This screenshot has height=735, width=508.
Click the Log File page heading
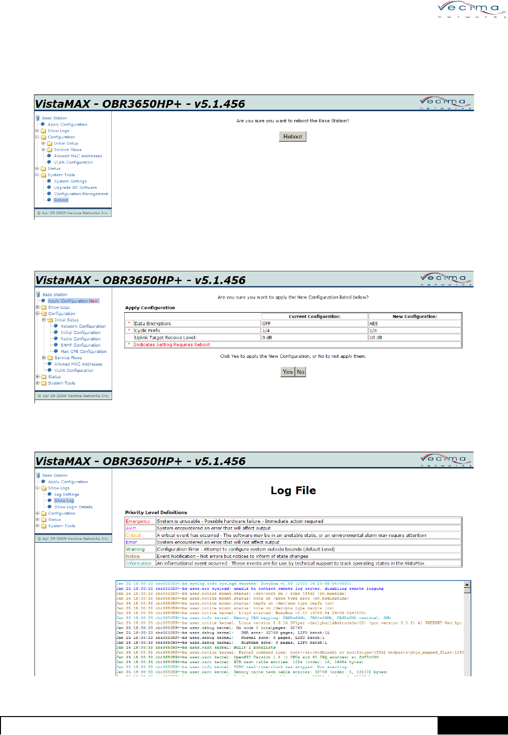pos(293,490)
